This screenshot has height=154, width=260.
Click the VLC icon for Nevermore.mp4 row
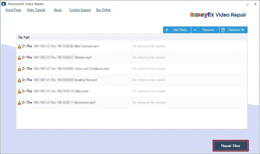[19, 103]
